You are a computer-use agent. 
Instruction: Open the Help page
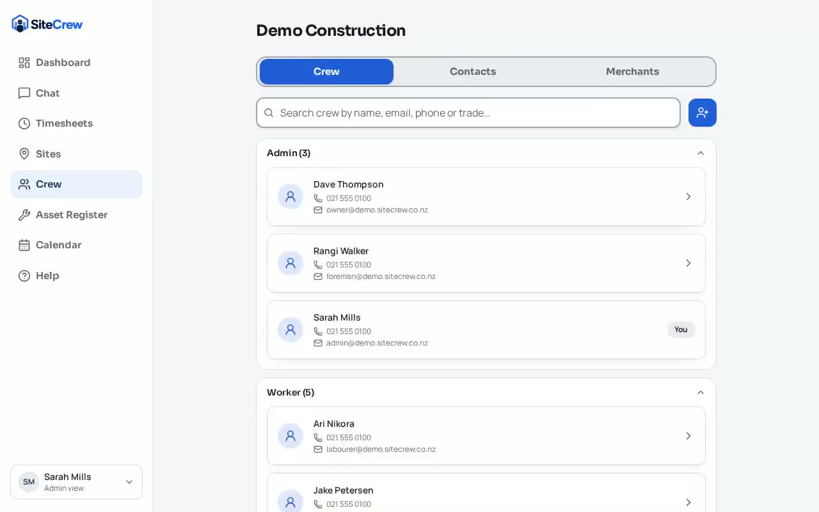76,276
